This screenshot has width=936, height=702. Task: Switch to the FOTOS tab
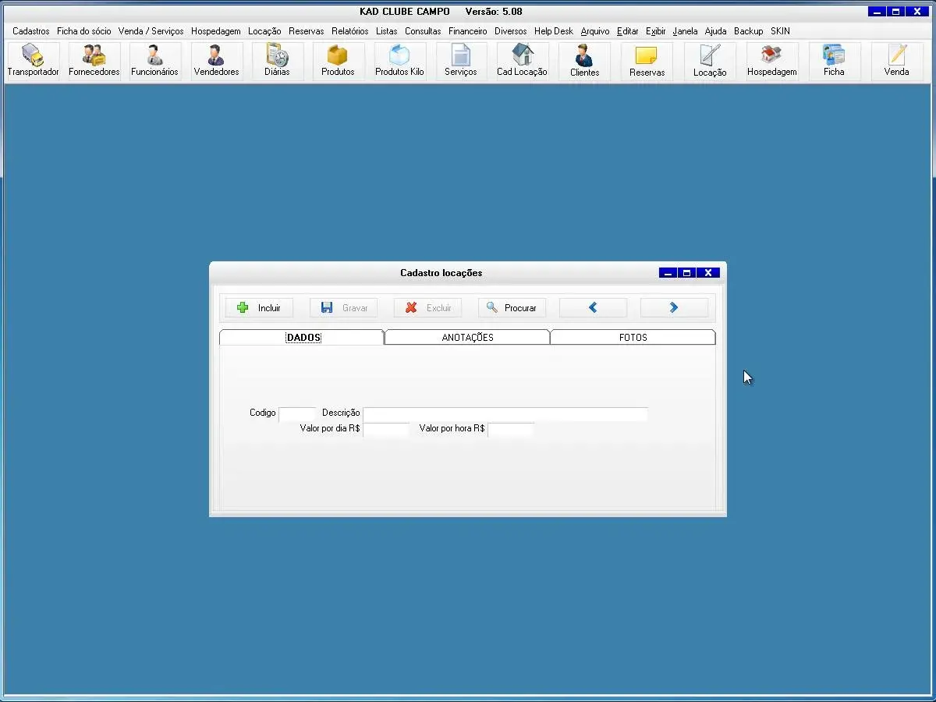[x=633, y=338]
